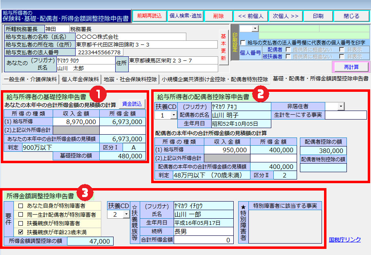Enable 法人番号欄に代表者の個人番号を印字 checkbox

pos(243,42)
